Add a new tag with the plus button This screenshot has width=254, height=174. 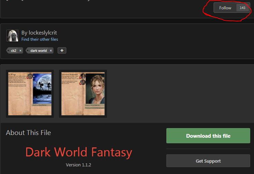(x=62, y=50)
